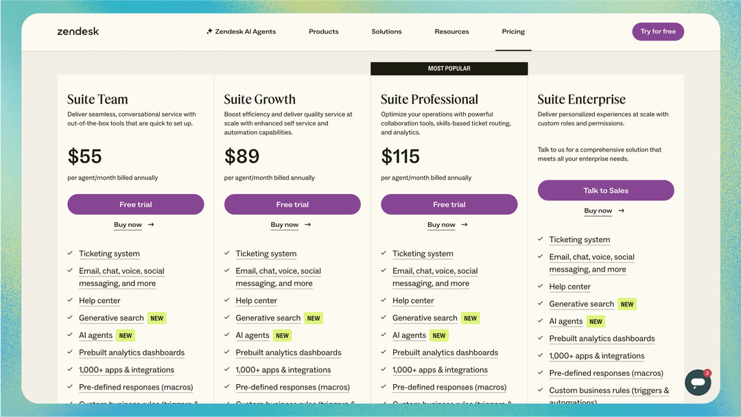This screenshot has height=417, width=741.
Task: Click the NEW badge beside Suite Team's Generative search
Action: (156, 318)
